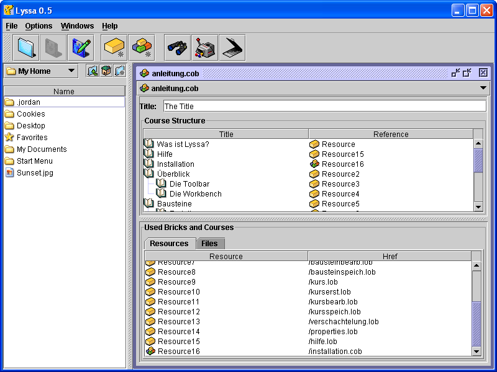This screenshot has width=497, height=372.
Task: Click the Resources list scrollbar down arrow
Action: [476, 351]
